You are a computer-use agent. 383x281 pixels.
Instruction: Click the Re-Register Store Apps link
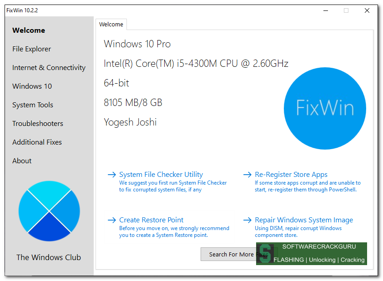(x=291, y=175)
